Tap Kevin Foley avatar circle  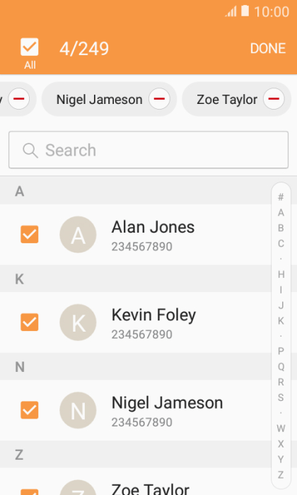[78, 322]
